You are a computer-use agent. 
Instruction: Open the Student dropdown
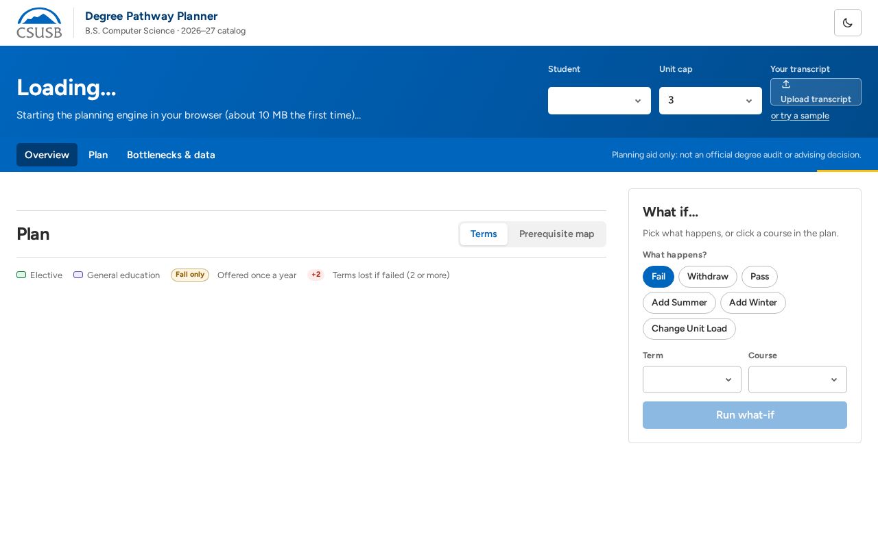coord(600,101)
